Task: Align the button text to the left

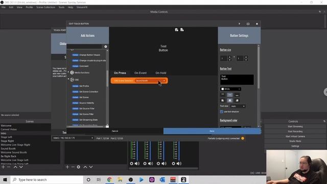Action: pos(223,101)
